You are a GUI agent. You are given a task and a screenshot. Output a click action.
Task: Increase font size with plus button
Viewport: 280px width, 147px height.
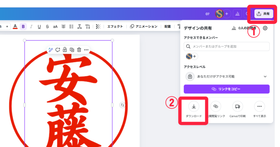click(7, 27)
